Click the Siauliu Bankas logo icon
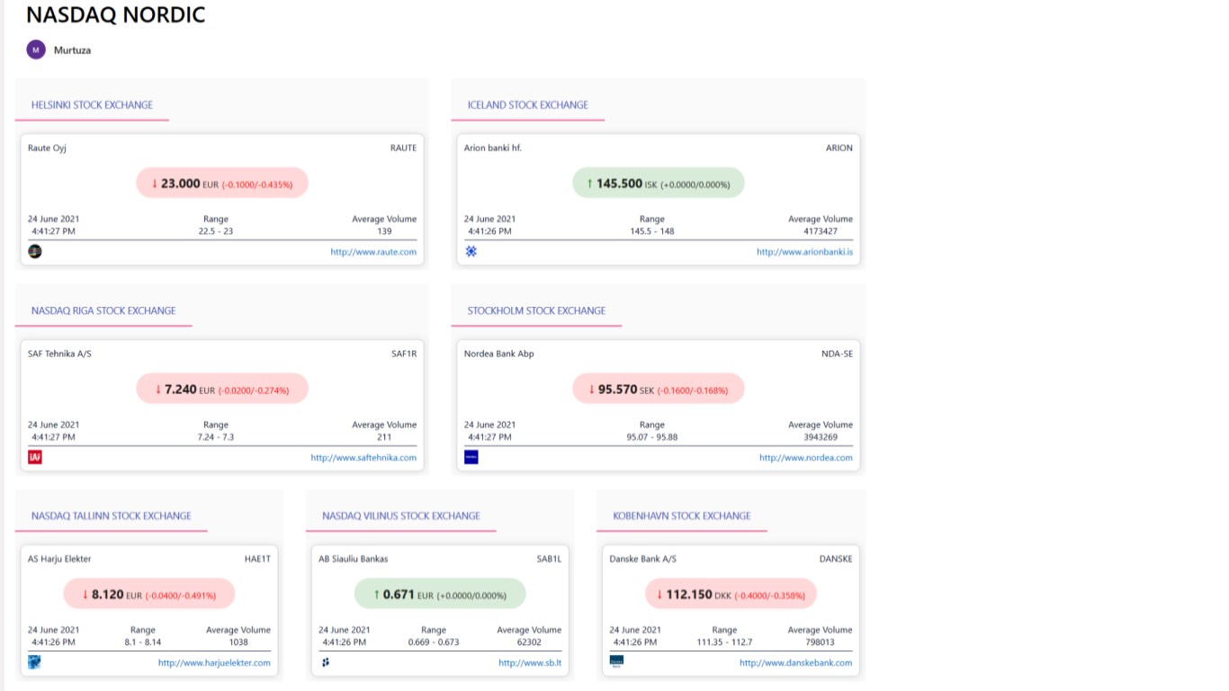The width and height of the screenshot is (1229, 691). coord(326,662)
